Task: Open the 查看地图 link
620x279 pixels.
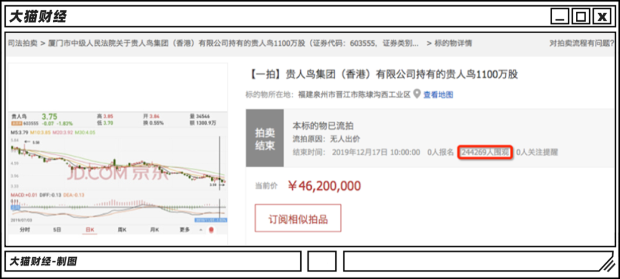Action: click(x=438, y=95)
